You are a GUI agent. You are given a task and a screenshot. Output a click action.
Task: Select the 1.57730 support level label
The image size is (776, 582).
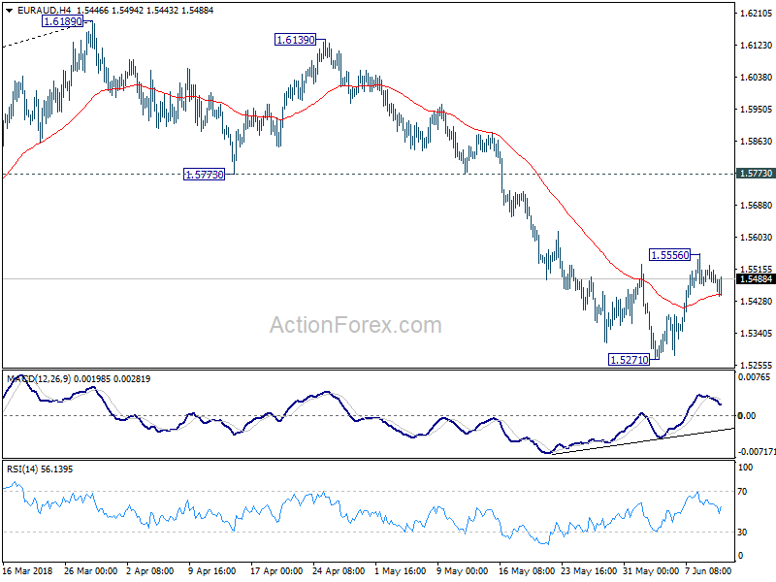(204, 175)
